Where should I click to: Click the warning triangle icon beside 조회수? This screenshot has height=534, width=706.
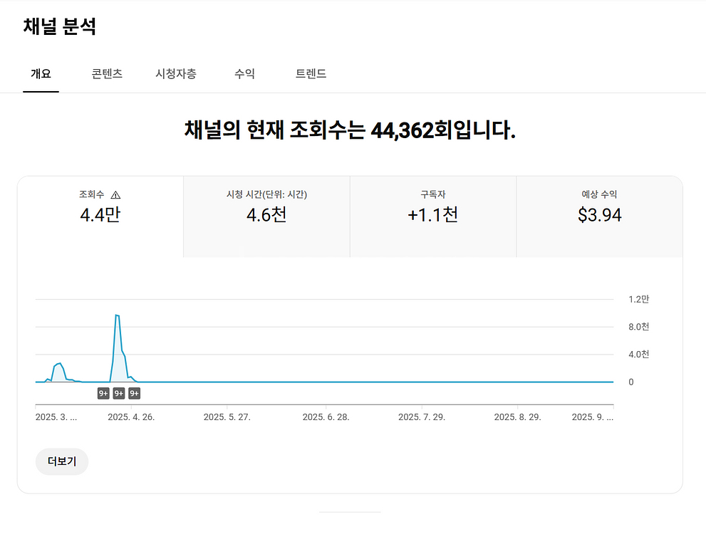[x=116, y=195]
